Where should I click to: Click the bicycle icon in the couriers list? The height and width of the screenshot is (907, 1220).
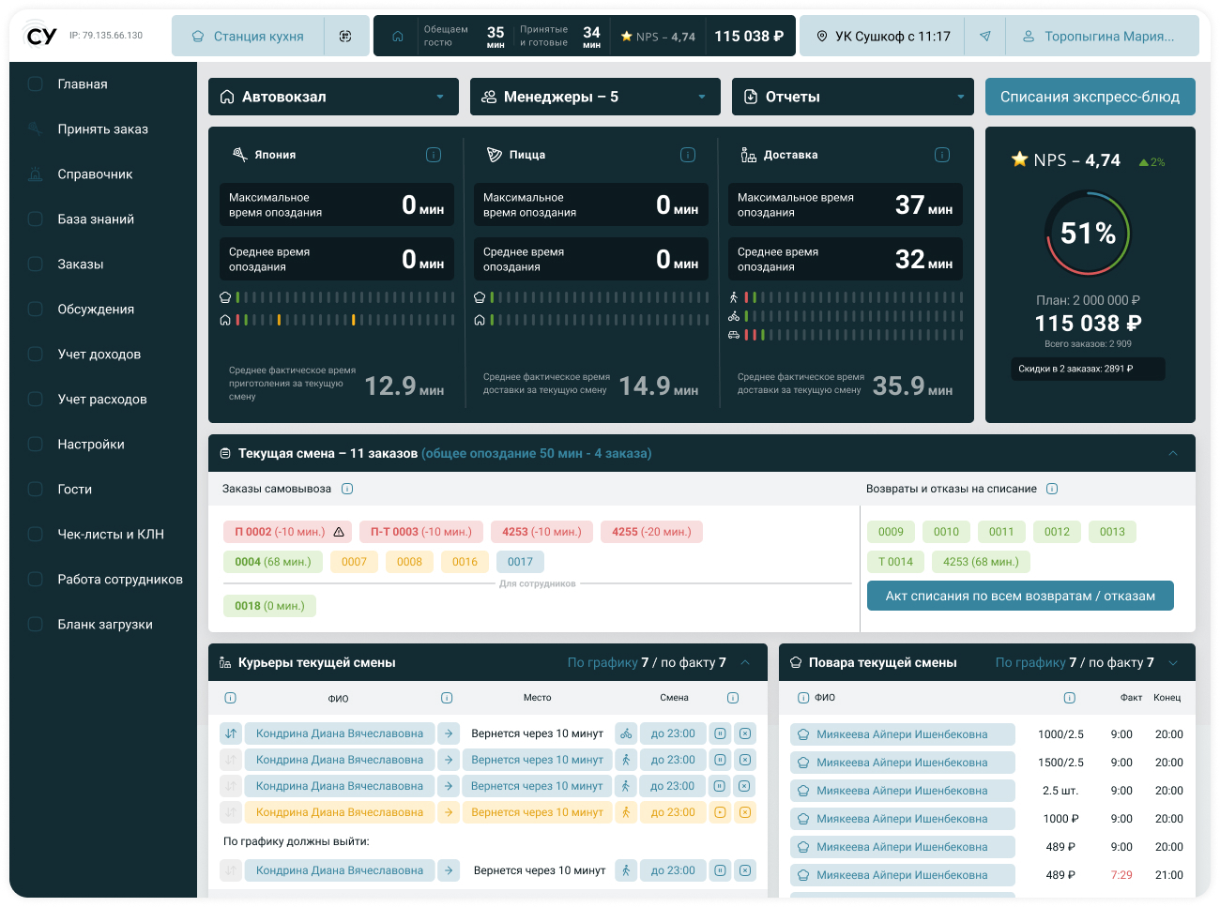(x=626, y=733)
